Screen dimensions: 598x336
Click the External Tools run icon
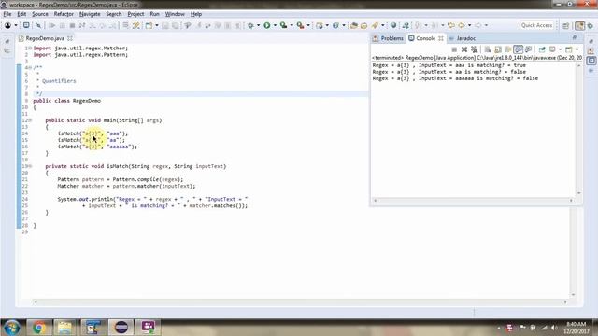click(301, 25)
